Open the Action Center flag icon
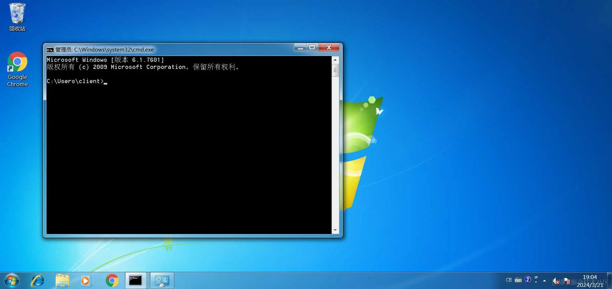Viewport: 612px width, 289px height. (x=567, y=281)
